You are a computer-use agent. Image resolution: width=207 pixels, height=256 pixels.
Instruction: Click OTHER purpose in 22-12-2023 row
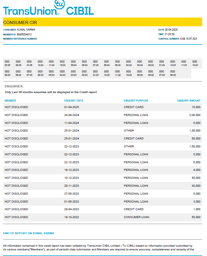pyautogui.click(x=129, y=147)
